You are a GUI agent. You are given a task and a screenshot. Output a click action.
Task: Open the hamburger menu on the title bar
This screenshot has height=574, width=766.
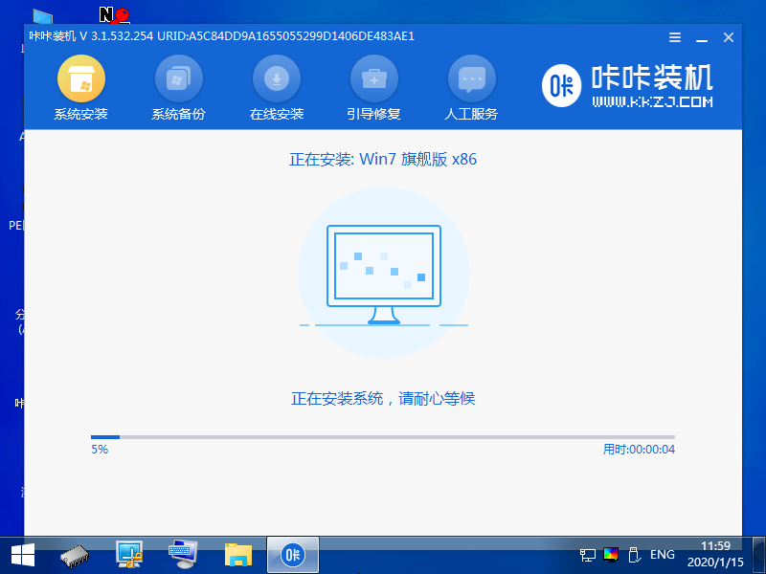pos(674,37)
